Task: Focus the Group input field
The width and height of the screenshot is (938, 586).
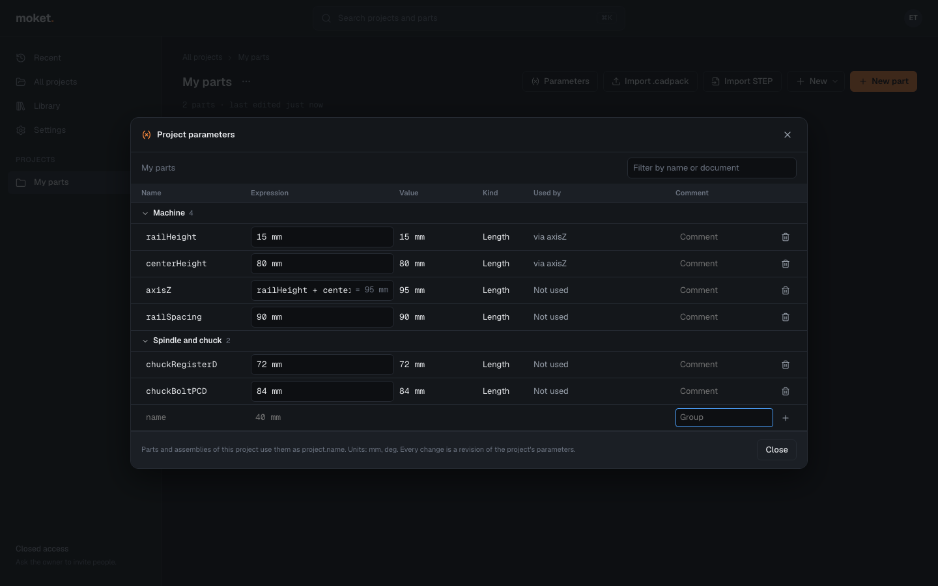Action: 724,417
